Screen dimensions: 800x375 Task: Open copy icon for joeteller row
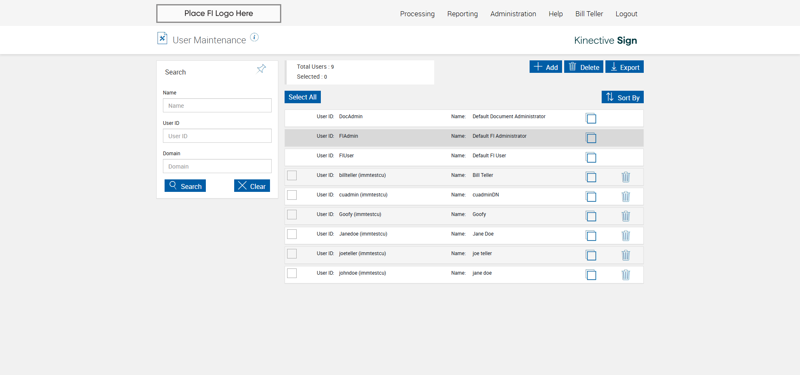[x=591, y=255]
